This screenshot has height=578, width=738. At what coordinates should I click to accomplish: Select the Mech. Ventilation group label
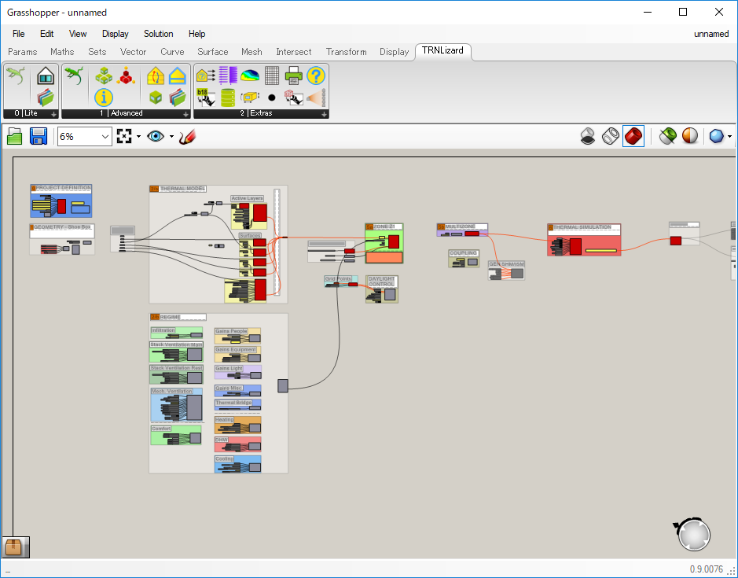click(x=172, y=392)
